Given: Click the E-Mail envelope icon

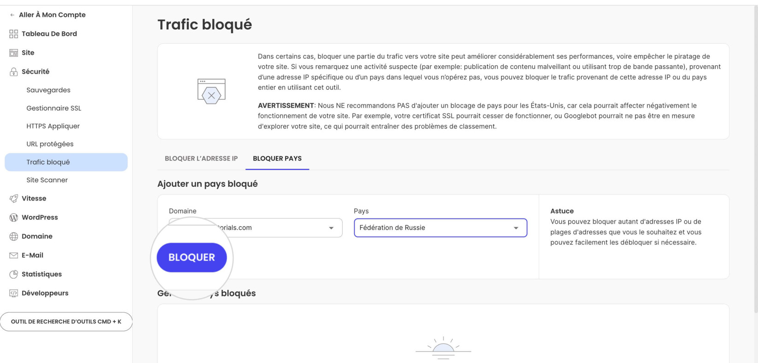Looking at the screenshot, I should pyautogui.click(x=14, y=255).
